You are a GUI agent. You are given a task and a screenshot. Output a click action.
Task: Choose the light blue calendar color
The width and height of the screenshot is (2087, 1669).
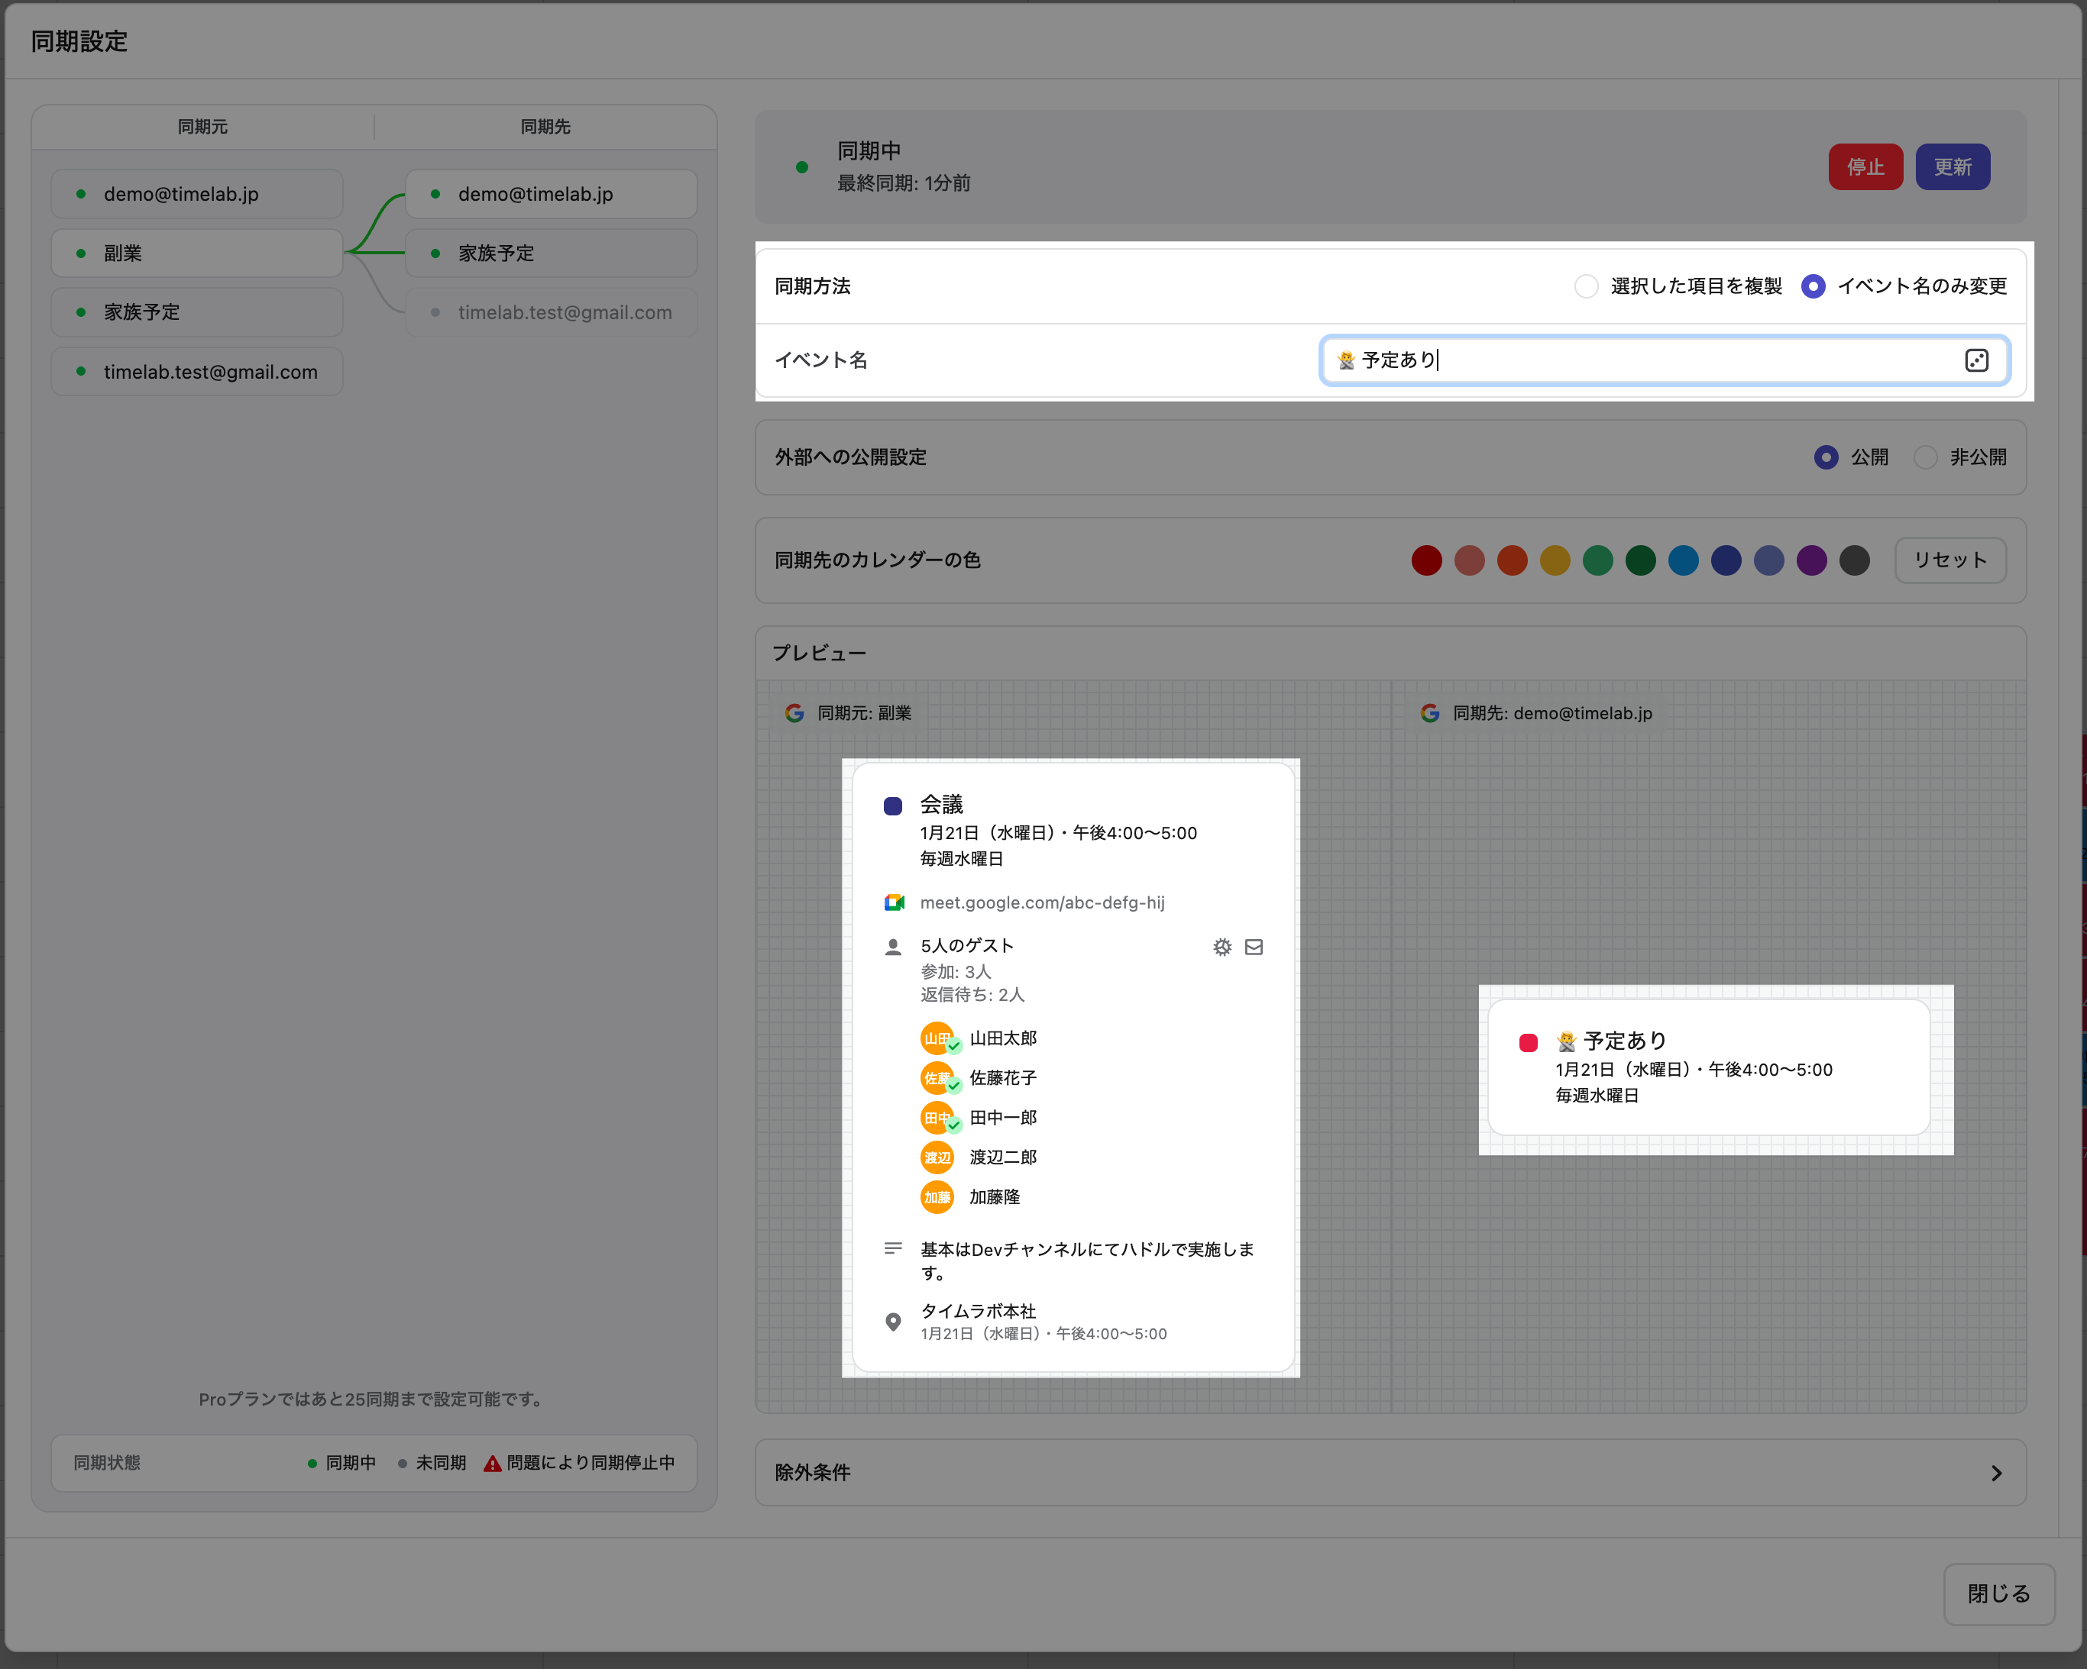click(1684, 560)
